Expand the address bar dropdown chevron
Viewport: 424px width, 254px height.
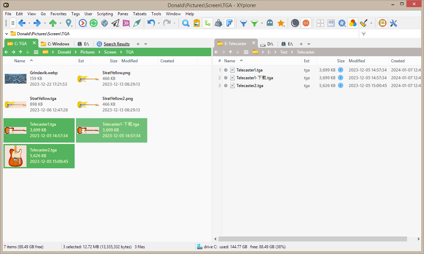(x=7, y=34)
